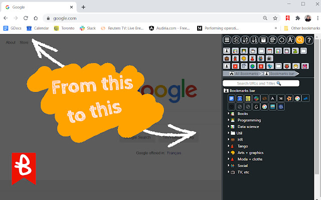This screenshot has width=321, height=200.
Task: Open landscape picture favicon in side panel
Action: click(x=272, y=106)
